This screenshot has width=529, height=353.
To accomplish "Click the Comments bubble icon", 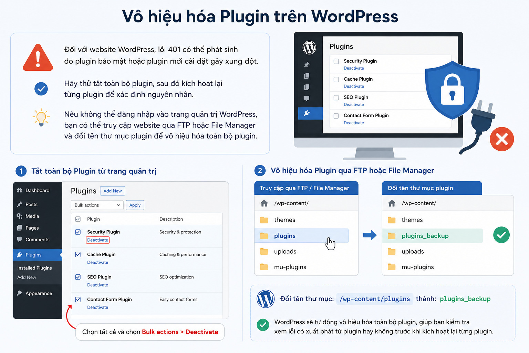I will 20,240.
